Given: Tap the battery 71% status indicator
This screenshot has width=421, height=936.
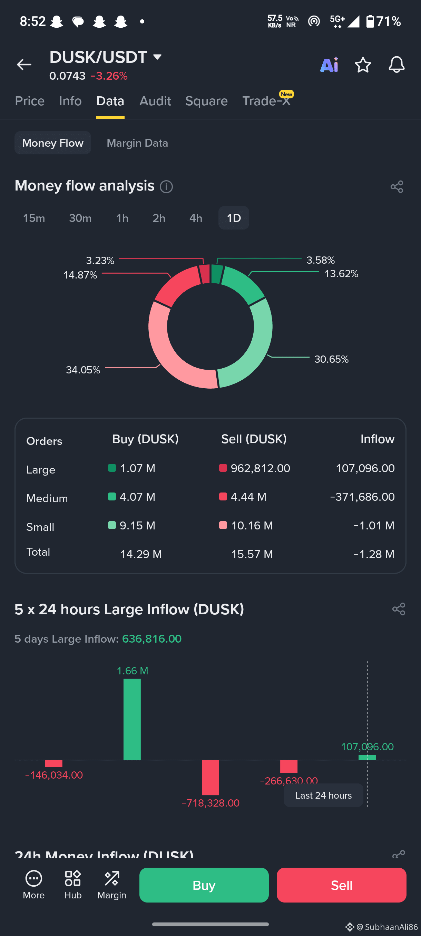Looking at the screenshot, I should coord(383,21).
